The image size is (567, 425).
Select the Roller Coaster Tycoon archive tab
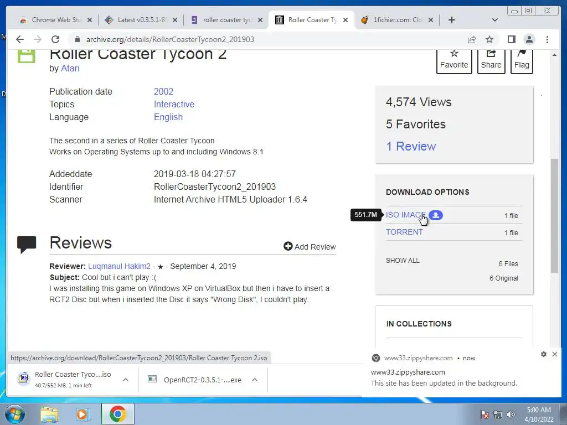coord(312,20)
